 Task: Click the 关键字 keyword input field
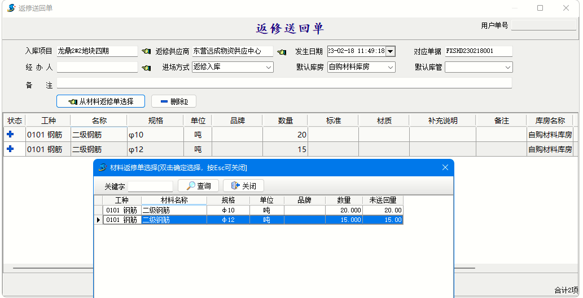(151, 186)
